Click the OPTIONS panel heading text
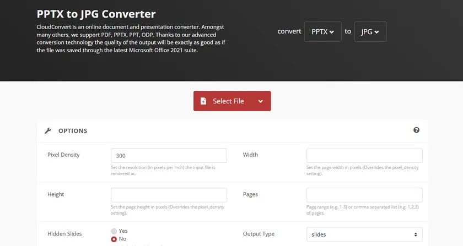The image size is (463, 246). (73, 131)
